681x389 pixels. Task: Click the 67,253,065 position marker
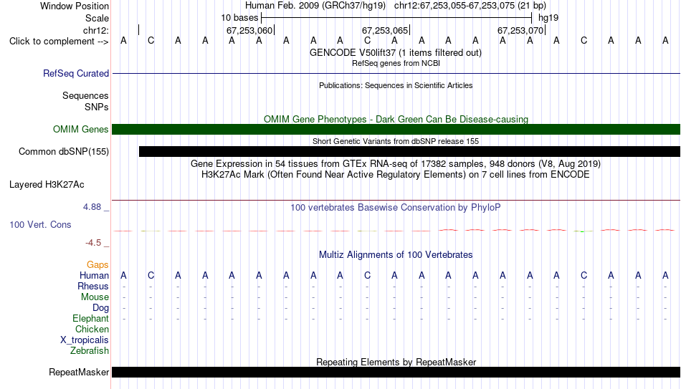(x=385, y=30)
